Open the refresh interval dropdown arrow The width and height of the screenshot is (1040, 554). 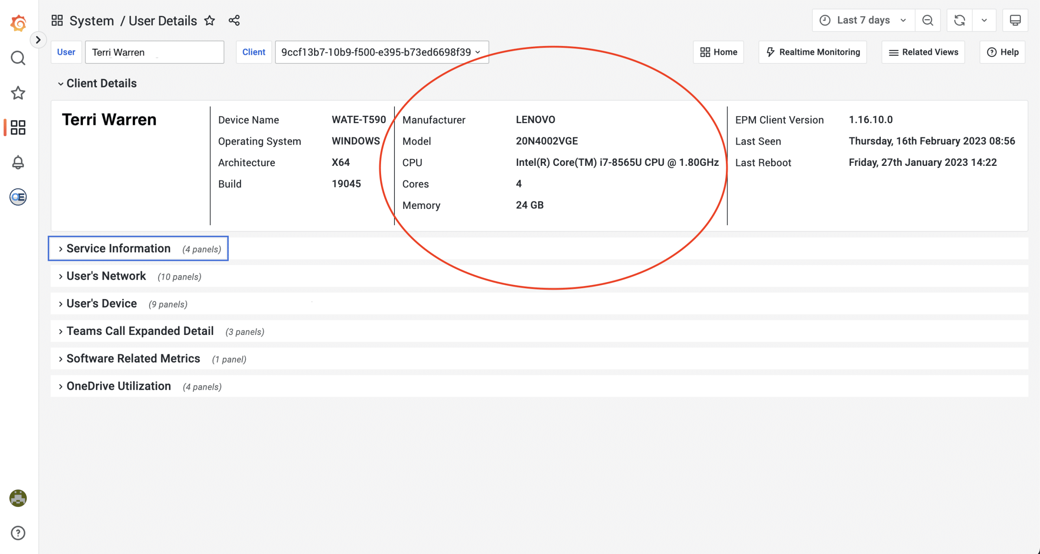pyautogui.click(x=984, y=20)
